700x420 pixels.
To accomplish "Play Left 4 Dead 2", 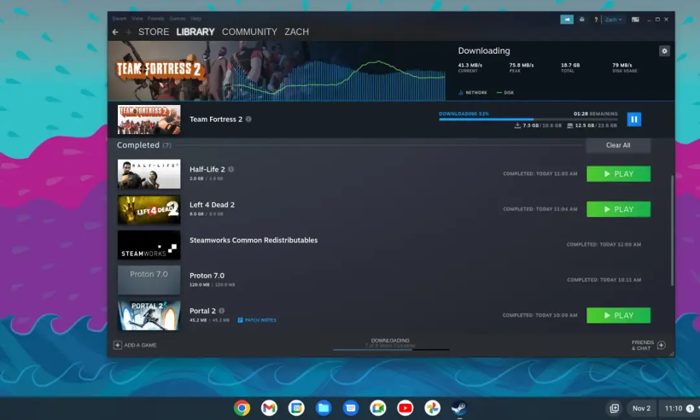I will coord(618,209).
